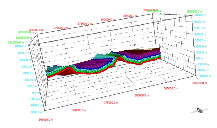Click 370000.0 m on the front lower axis
The height and width of the screenshot is (128, 217).
pyautogui.click(x=79, y=110)
